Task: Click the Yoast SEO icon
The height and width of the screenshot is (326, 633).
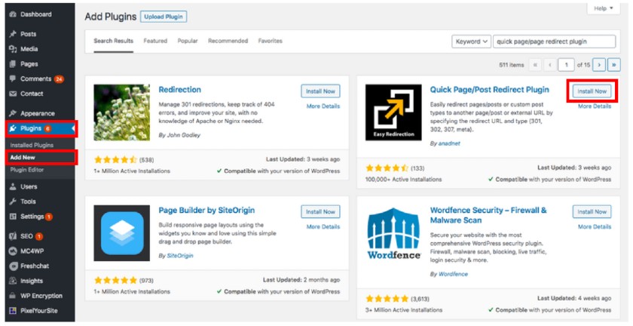Action: click(x=13, y=236)
